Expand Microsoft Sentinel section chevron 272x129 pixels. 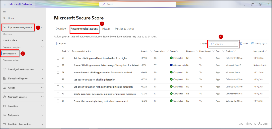[42, 97]
